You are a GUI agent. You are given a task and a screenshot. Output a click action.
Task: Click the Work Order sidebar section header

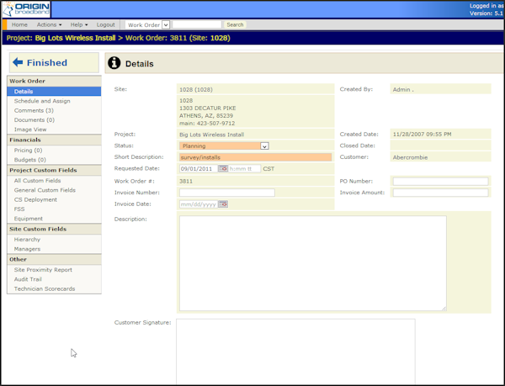coord(54,81)
